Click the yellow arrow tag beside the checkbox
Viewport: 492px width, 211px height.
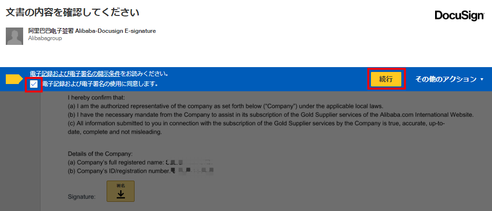14,79
